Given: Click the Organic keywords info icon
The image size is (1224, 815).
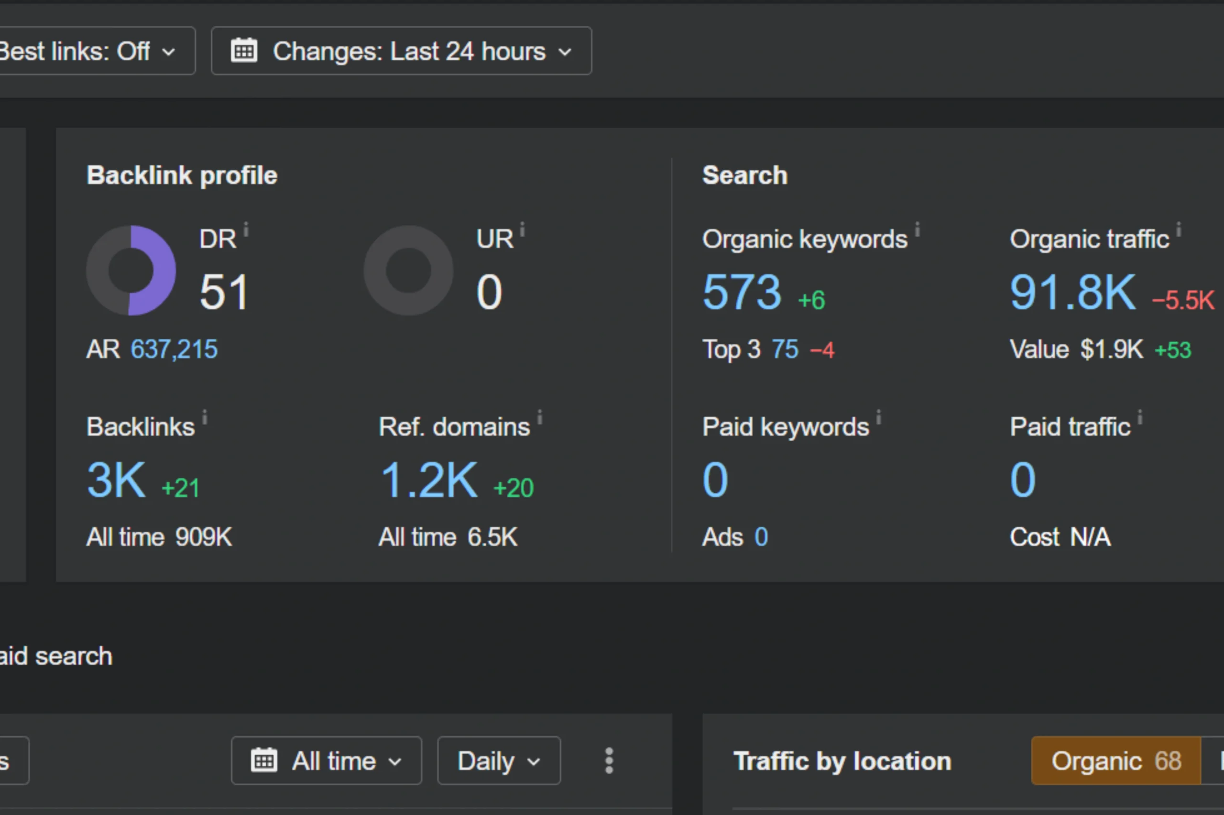Looking at the screenshot, I should (x=918, y=229).
